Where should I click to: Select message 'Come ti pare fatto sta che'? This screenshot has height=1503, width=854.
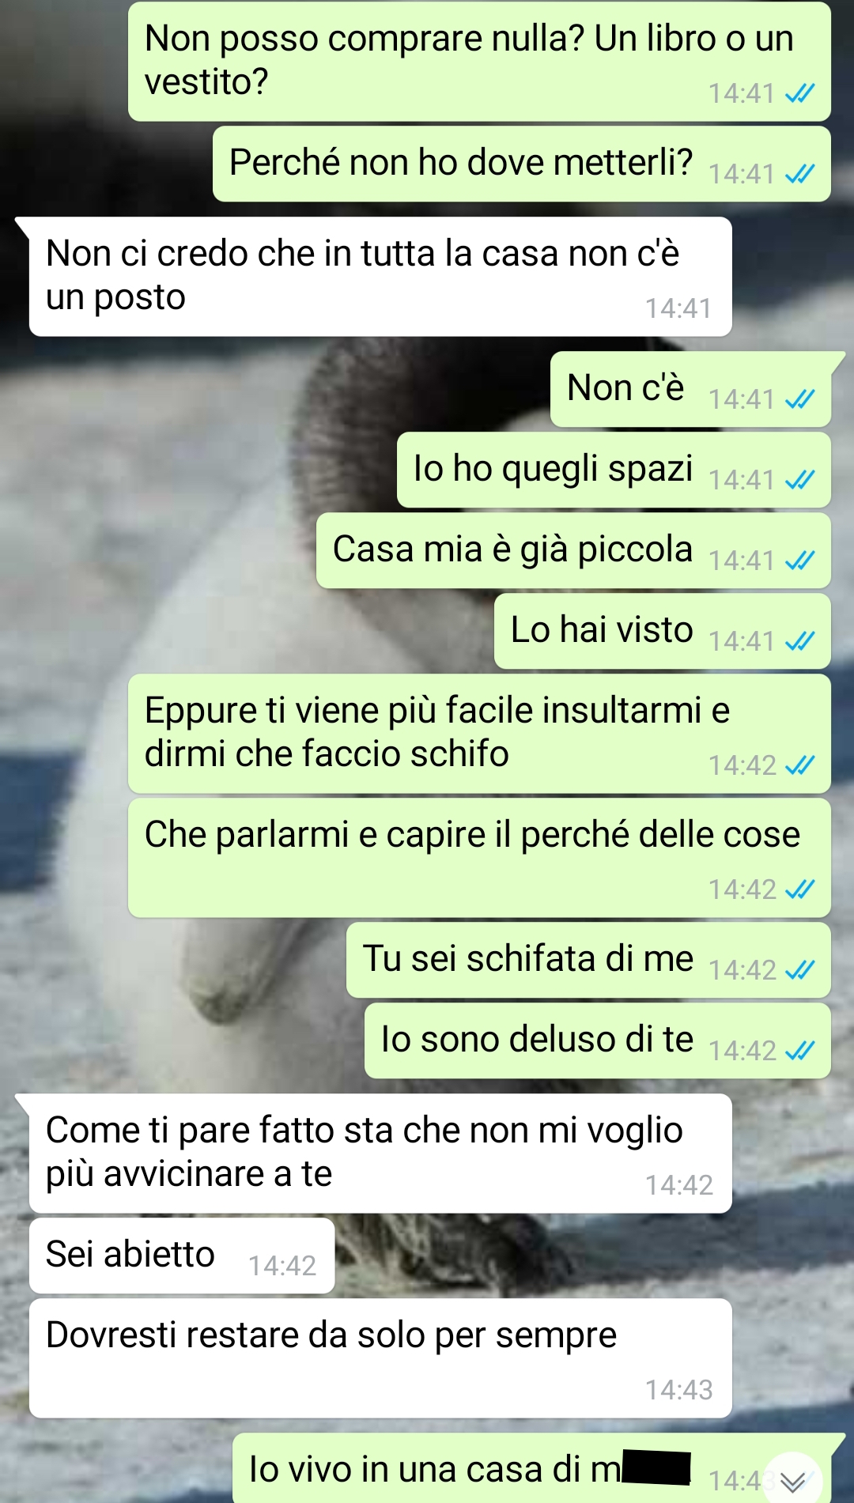pyautogui.click(x=380, y=1154)
